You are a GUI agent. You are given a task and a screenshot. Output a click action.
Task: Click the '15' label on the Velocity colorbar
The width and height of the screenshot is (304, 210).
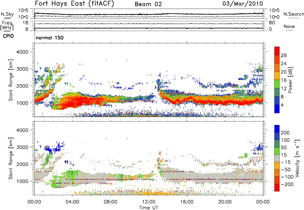(283, 155)
